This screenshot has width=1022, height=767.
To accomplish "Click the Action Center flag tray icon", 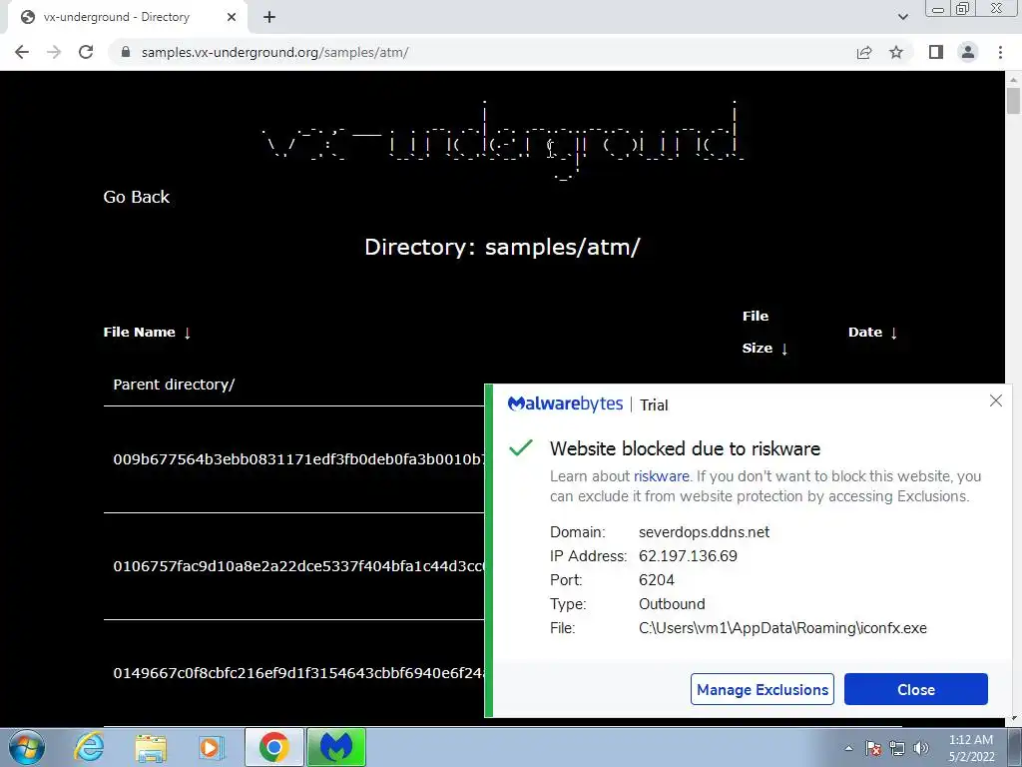I will click(x=873, y=748).
